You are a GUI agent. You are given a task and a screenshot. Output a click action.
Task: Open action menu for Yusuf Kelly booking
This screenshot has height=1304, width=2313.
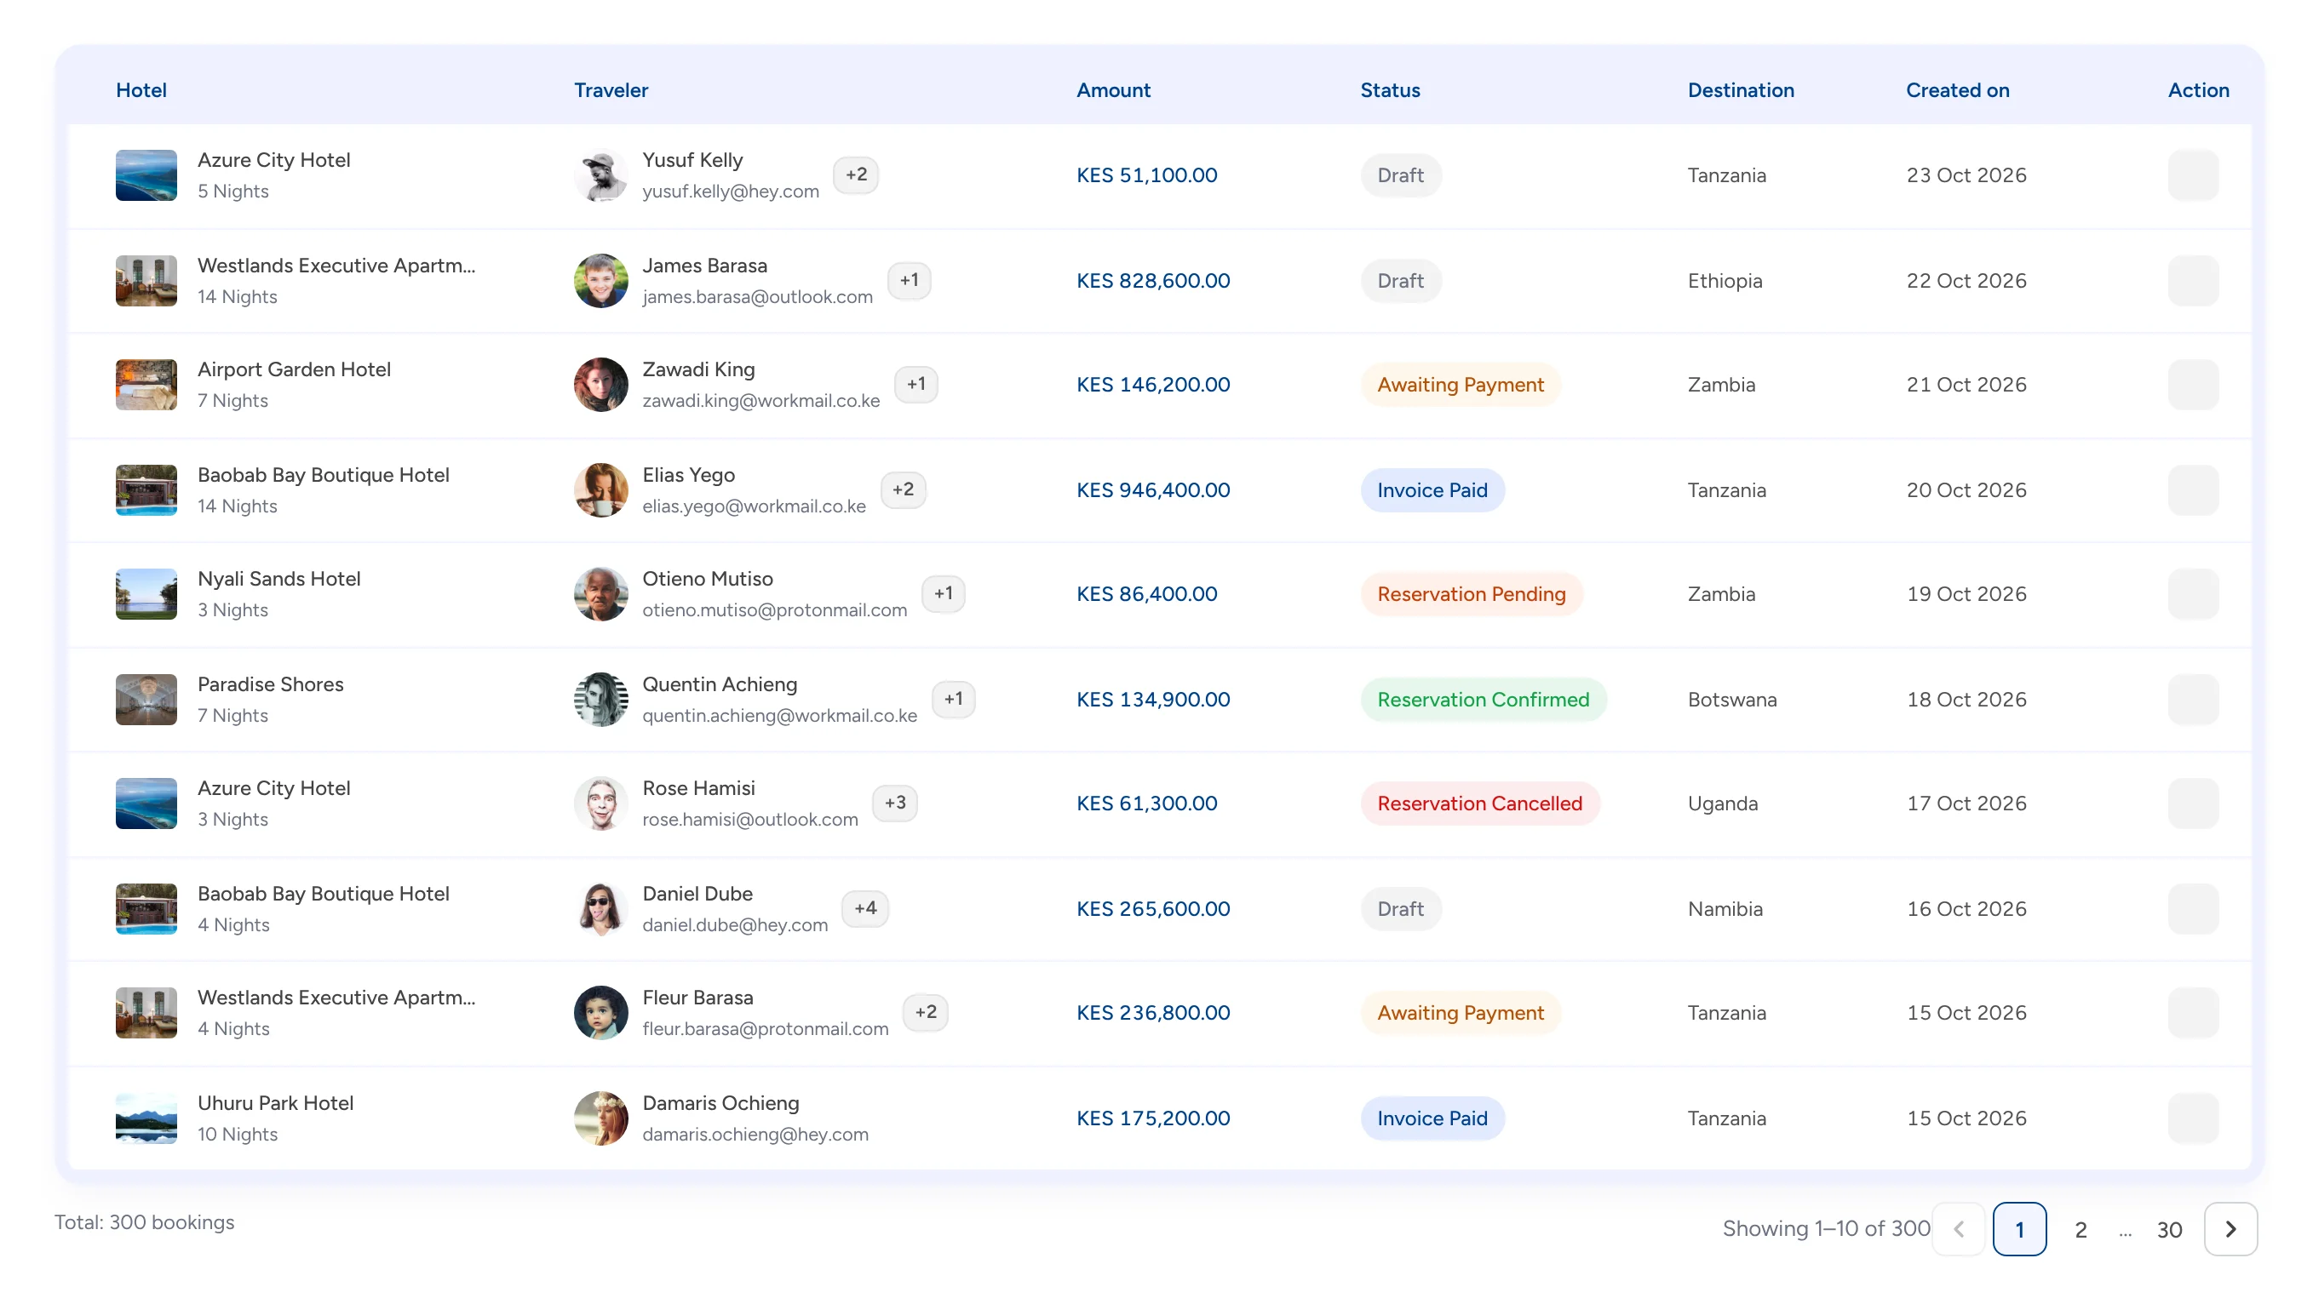tap(2193, 175)
